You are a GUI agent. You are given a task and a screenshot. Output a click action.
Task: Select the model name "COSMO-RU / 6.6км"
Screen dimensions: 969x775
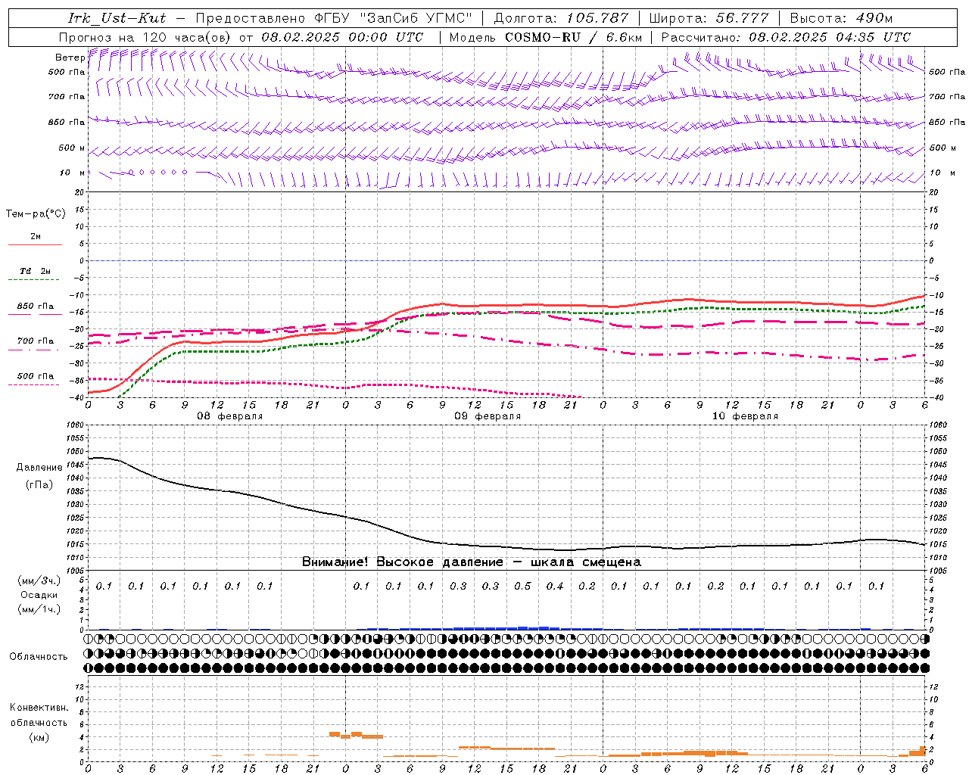coord(573,37)
